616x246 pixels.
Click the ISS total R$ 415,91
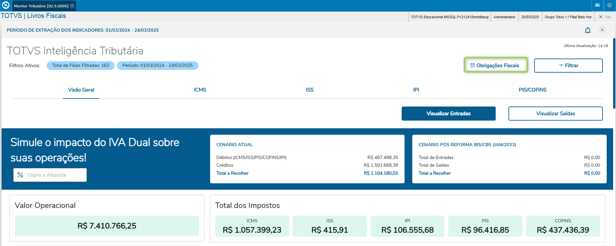pos(329,230)
